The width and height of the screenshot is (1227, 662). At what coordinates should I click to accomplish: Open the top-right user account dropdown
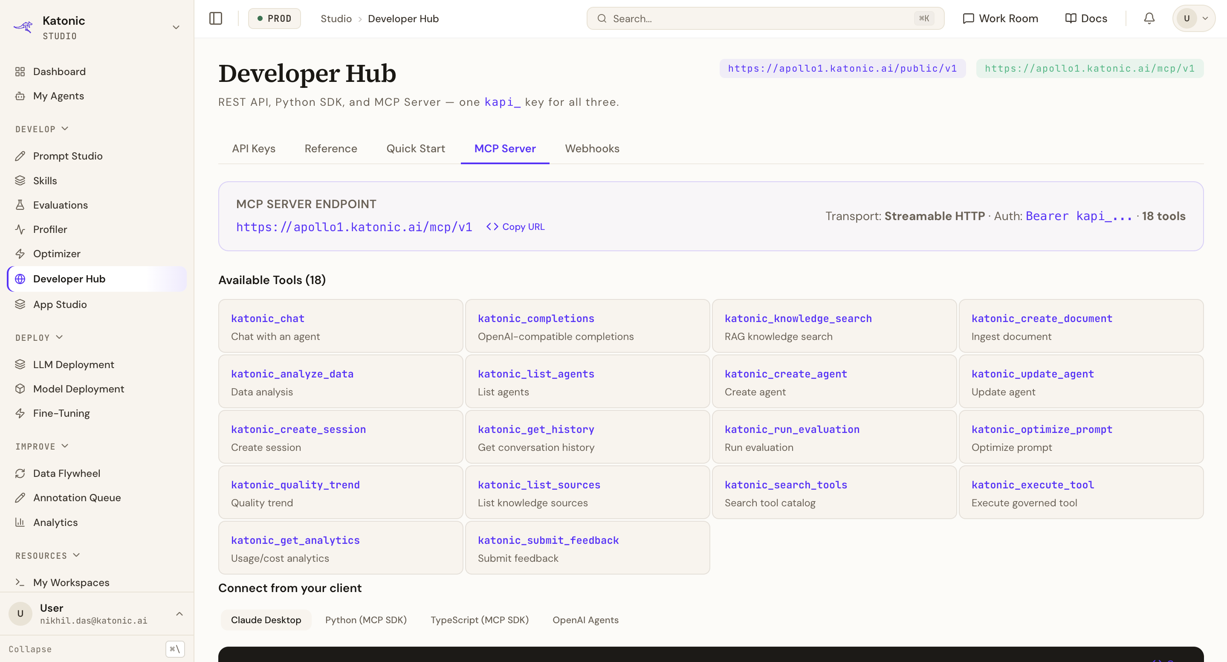coord(1194,19)
